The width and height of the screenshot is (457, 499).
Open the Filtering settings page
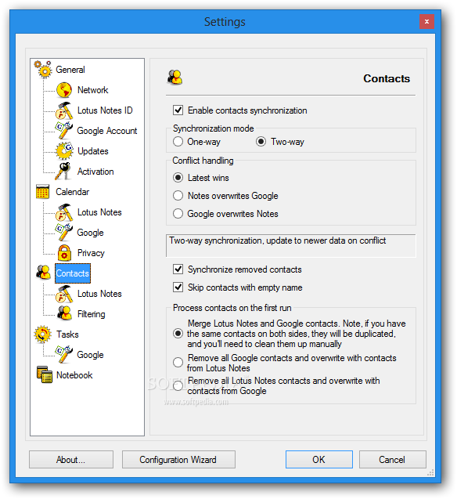[x=92, y=314]
